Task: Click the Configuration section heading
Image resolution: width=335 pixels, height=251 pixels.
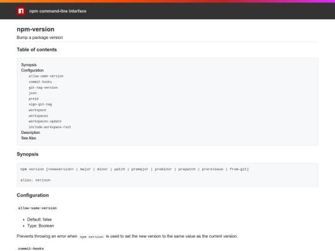Action: coord(33,195)
